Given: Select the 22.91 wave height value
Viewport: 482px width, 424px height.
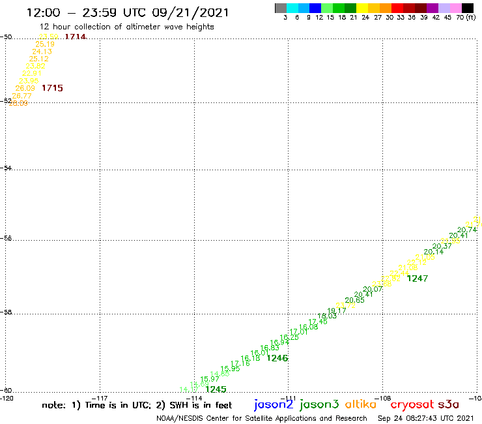Looking at the screenshot, I should click(32, 73).
